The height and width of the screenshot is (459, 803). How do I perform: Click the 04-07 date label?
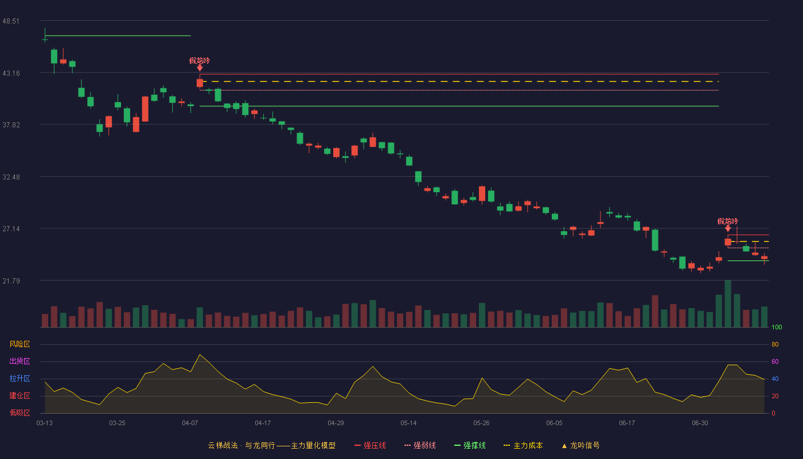tap(190, 423)
